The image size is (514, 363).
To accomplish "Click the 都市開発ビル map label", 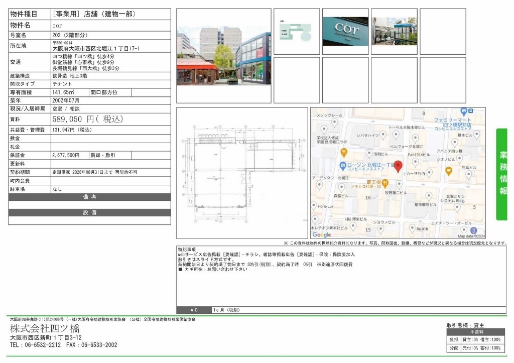I will 426,205.
